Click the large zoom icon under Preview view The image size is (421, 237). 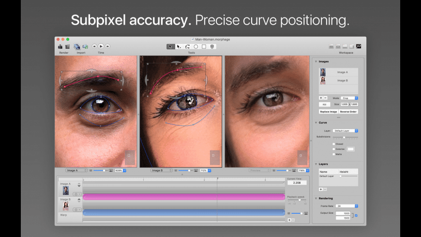294,170
